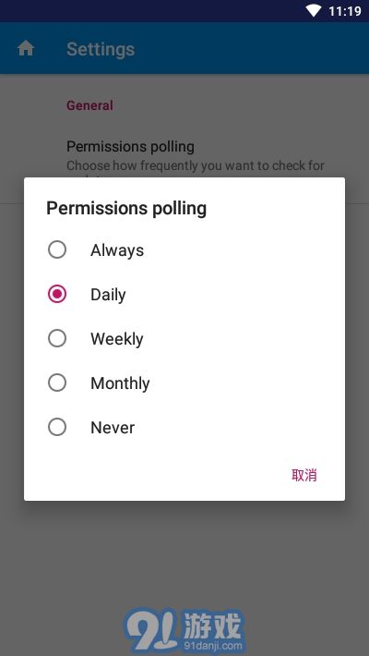Click the Settings title in the header
369x656 pixels.
101,49
